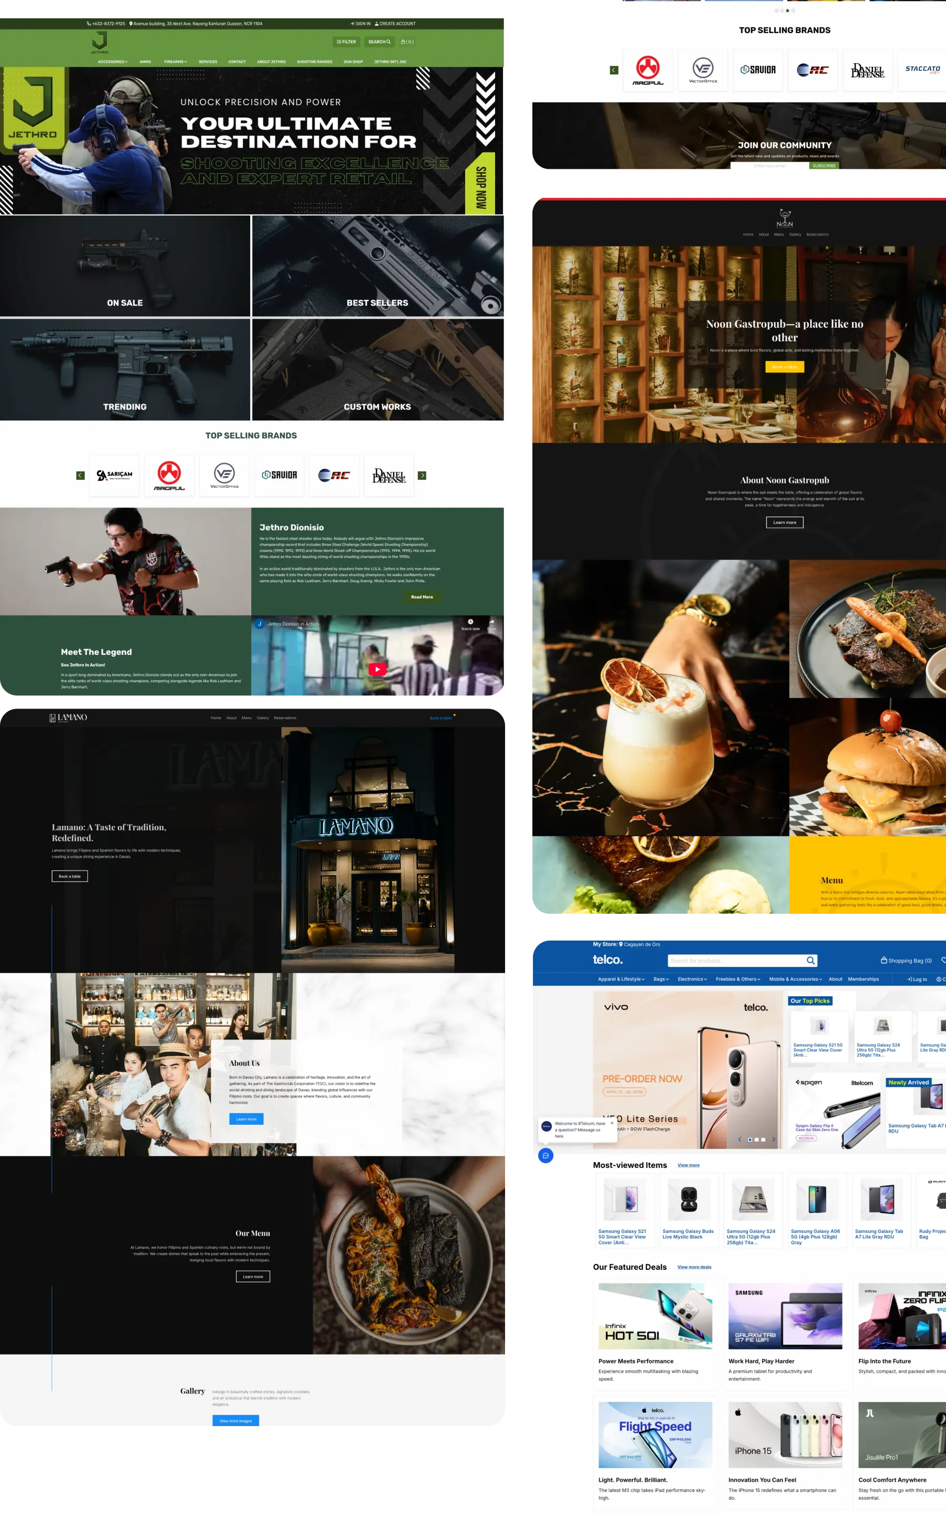This screenshot has width=946, height=1515.
Task: Click Book a table under Lamano headline
Action: [69, 876]
